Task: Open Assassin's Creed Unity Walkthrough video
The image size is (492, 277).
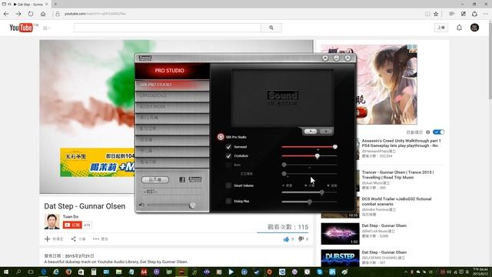Action: [401, 143]
